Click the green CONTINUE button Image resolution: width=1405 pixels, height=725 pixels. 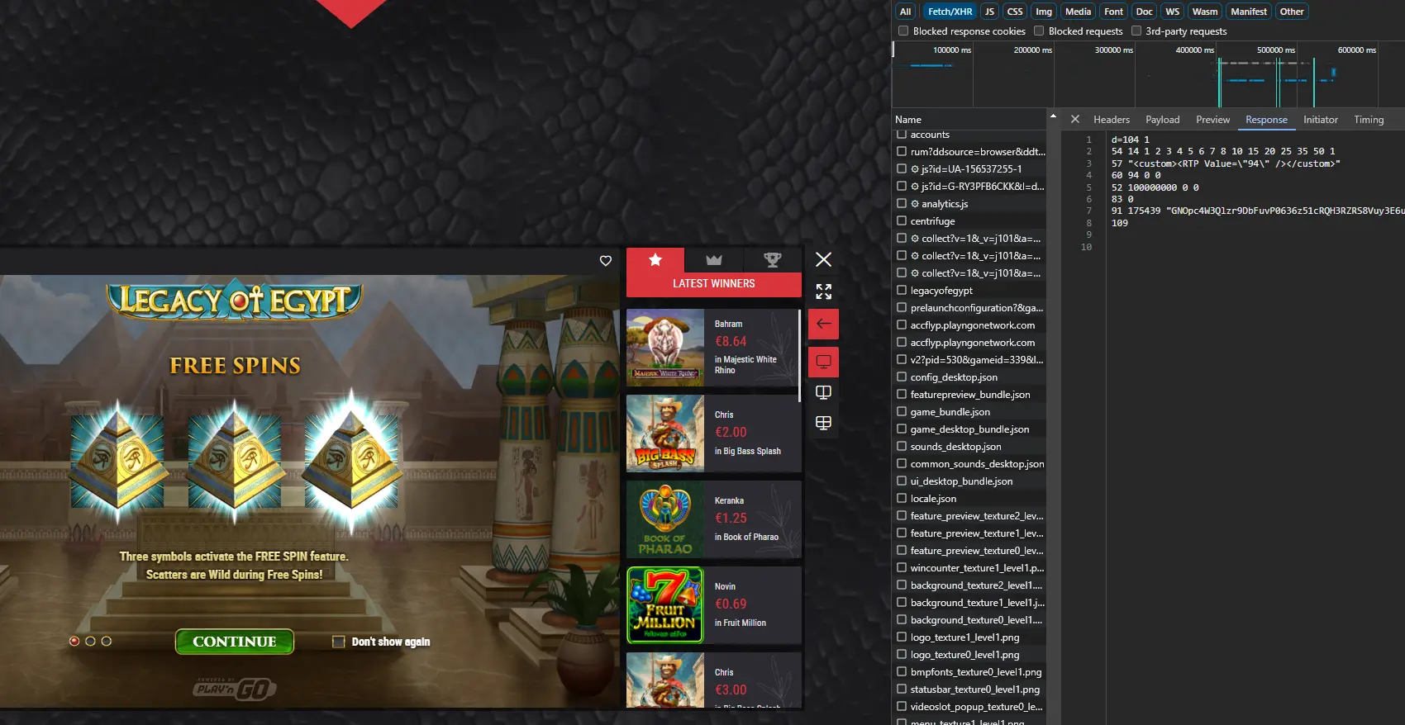click(x=235, y=642)
